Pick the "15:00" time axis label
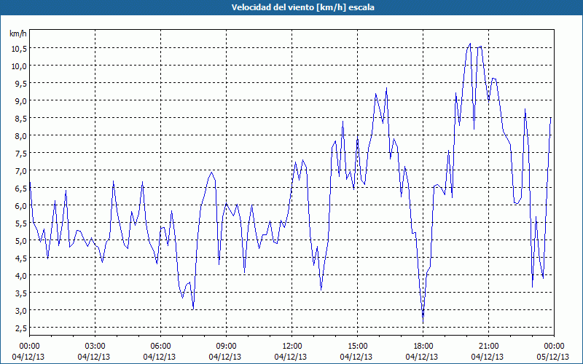The image size is (583, 364). click(x=357, y=347)
